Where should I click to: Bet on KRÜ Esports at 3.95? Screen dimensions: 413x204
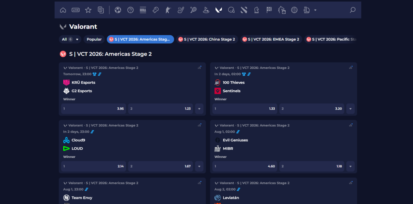pyautogui.click(x=94, y=109)
